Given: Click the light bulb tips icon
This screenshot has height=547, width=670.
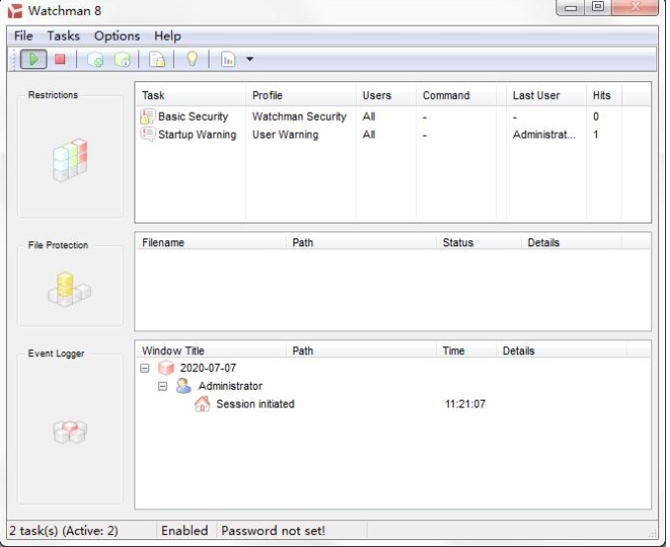Looking at the screenshot, I should click(x=193, y=58).
